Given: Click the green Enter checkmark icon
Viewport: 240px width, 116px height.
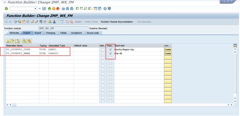Looking at the screenshot, I should 6,9.
